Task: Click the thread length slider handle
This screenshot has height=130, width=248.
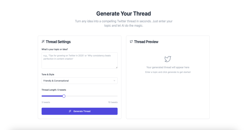Action: click(x=64, y=96)
